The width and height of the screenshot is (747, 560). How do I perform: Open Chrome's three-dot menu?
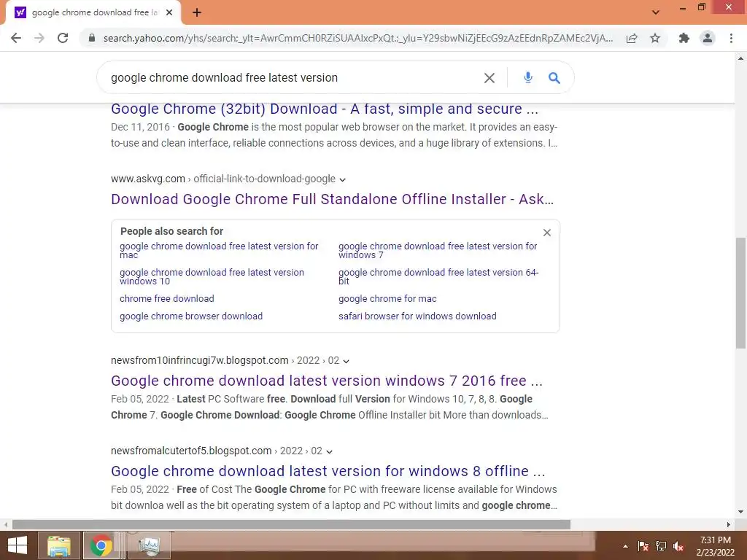pos(731,38)
